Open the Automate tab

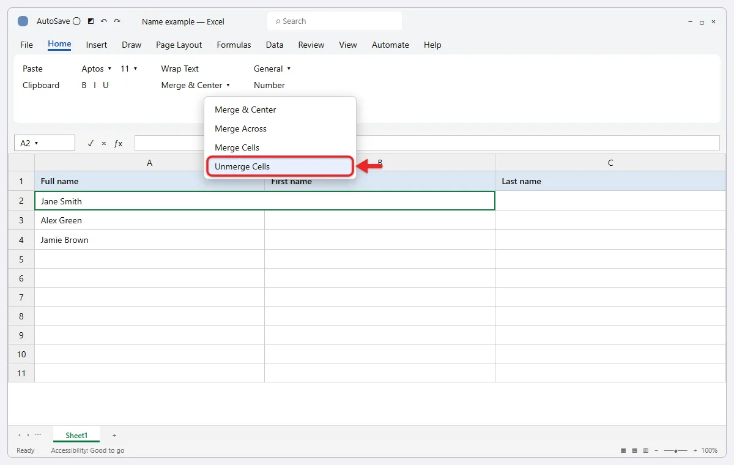pyautogui.click(x=390, y=45)
